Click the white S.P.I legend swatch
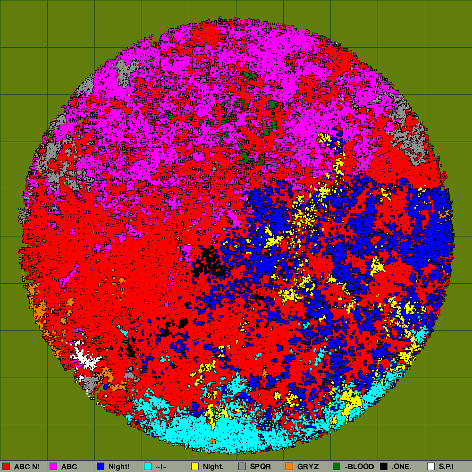The width and height of the screenshot is (472, 472). click(x=431, y=466)
